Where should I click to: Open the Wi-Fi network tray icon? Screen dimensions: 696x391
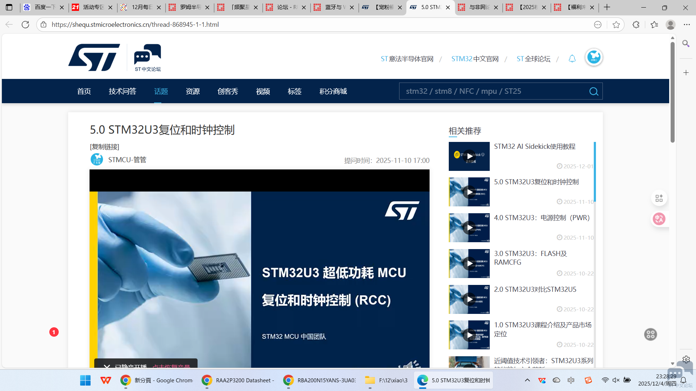605,380
